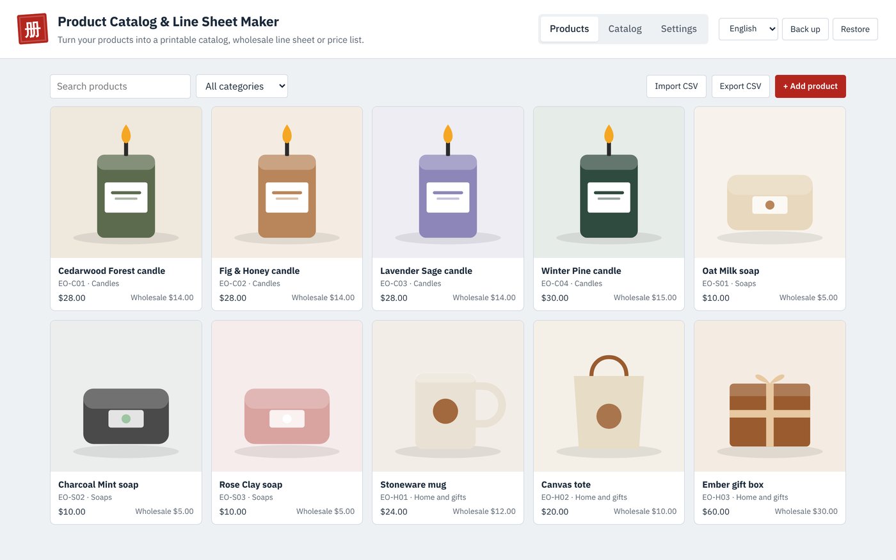Click the $30.00 price on Winter Pine candle

point(555,298)
